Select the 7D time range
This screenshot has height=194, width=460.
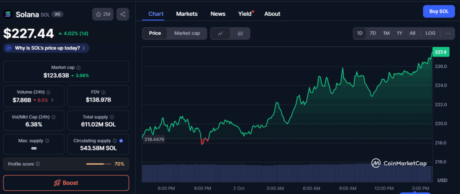pos(373,33)
